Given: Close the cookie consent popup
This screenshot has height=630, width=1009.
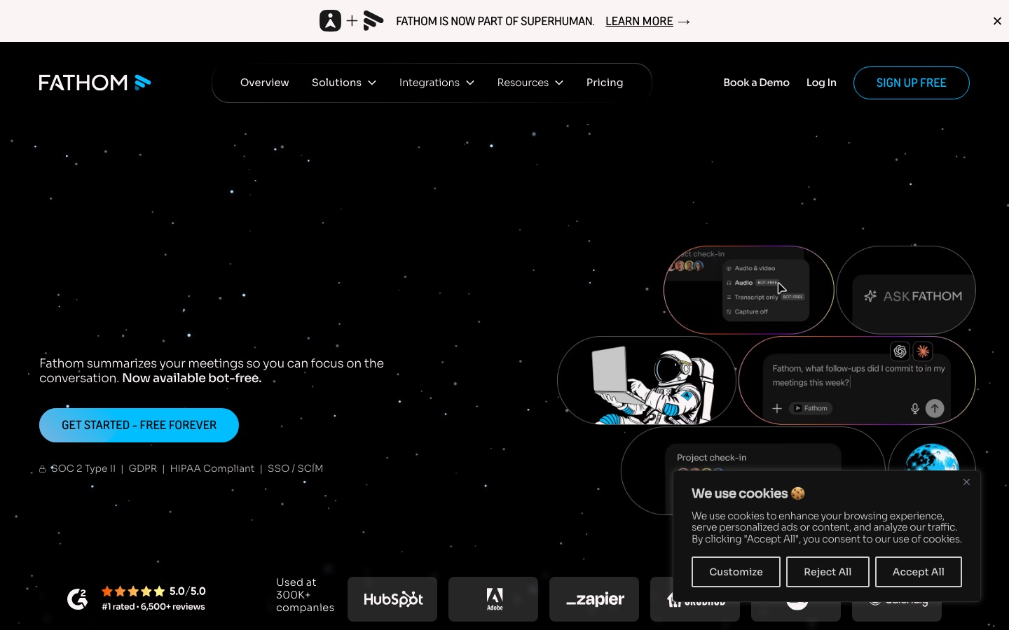Looking at the screenshot, I should (x=966, y=482).
